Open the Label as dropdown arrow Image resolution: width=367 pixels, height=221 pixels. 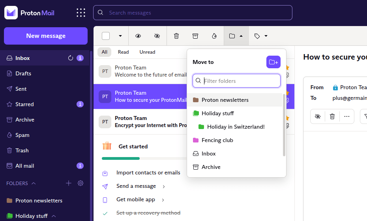point(266,36)
